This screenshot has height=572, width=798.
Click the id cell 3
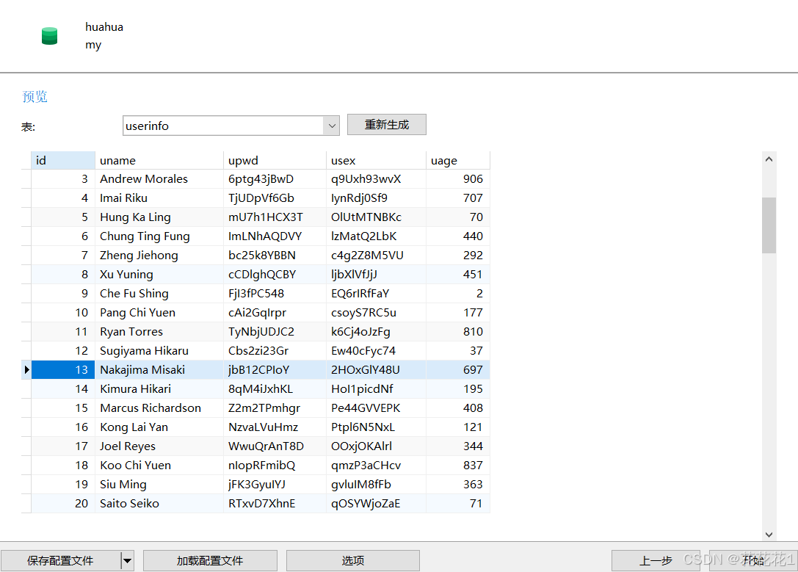pyautogui.click(x=63, y=179)
